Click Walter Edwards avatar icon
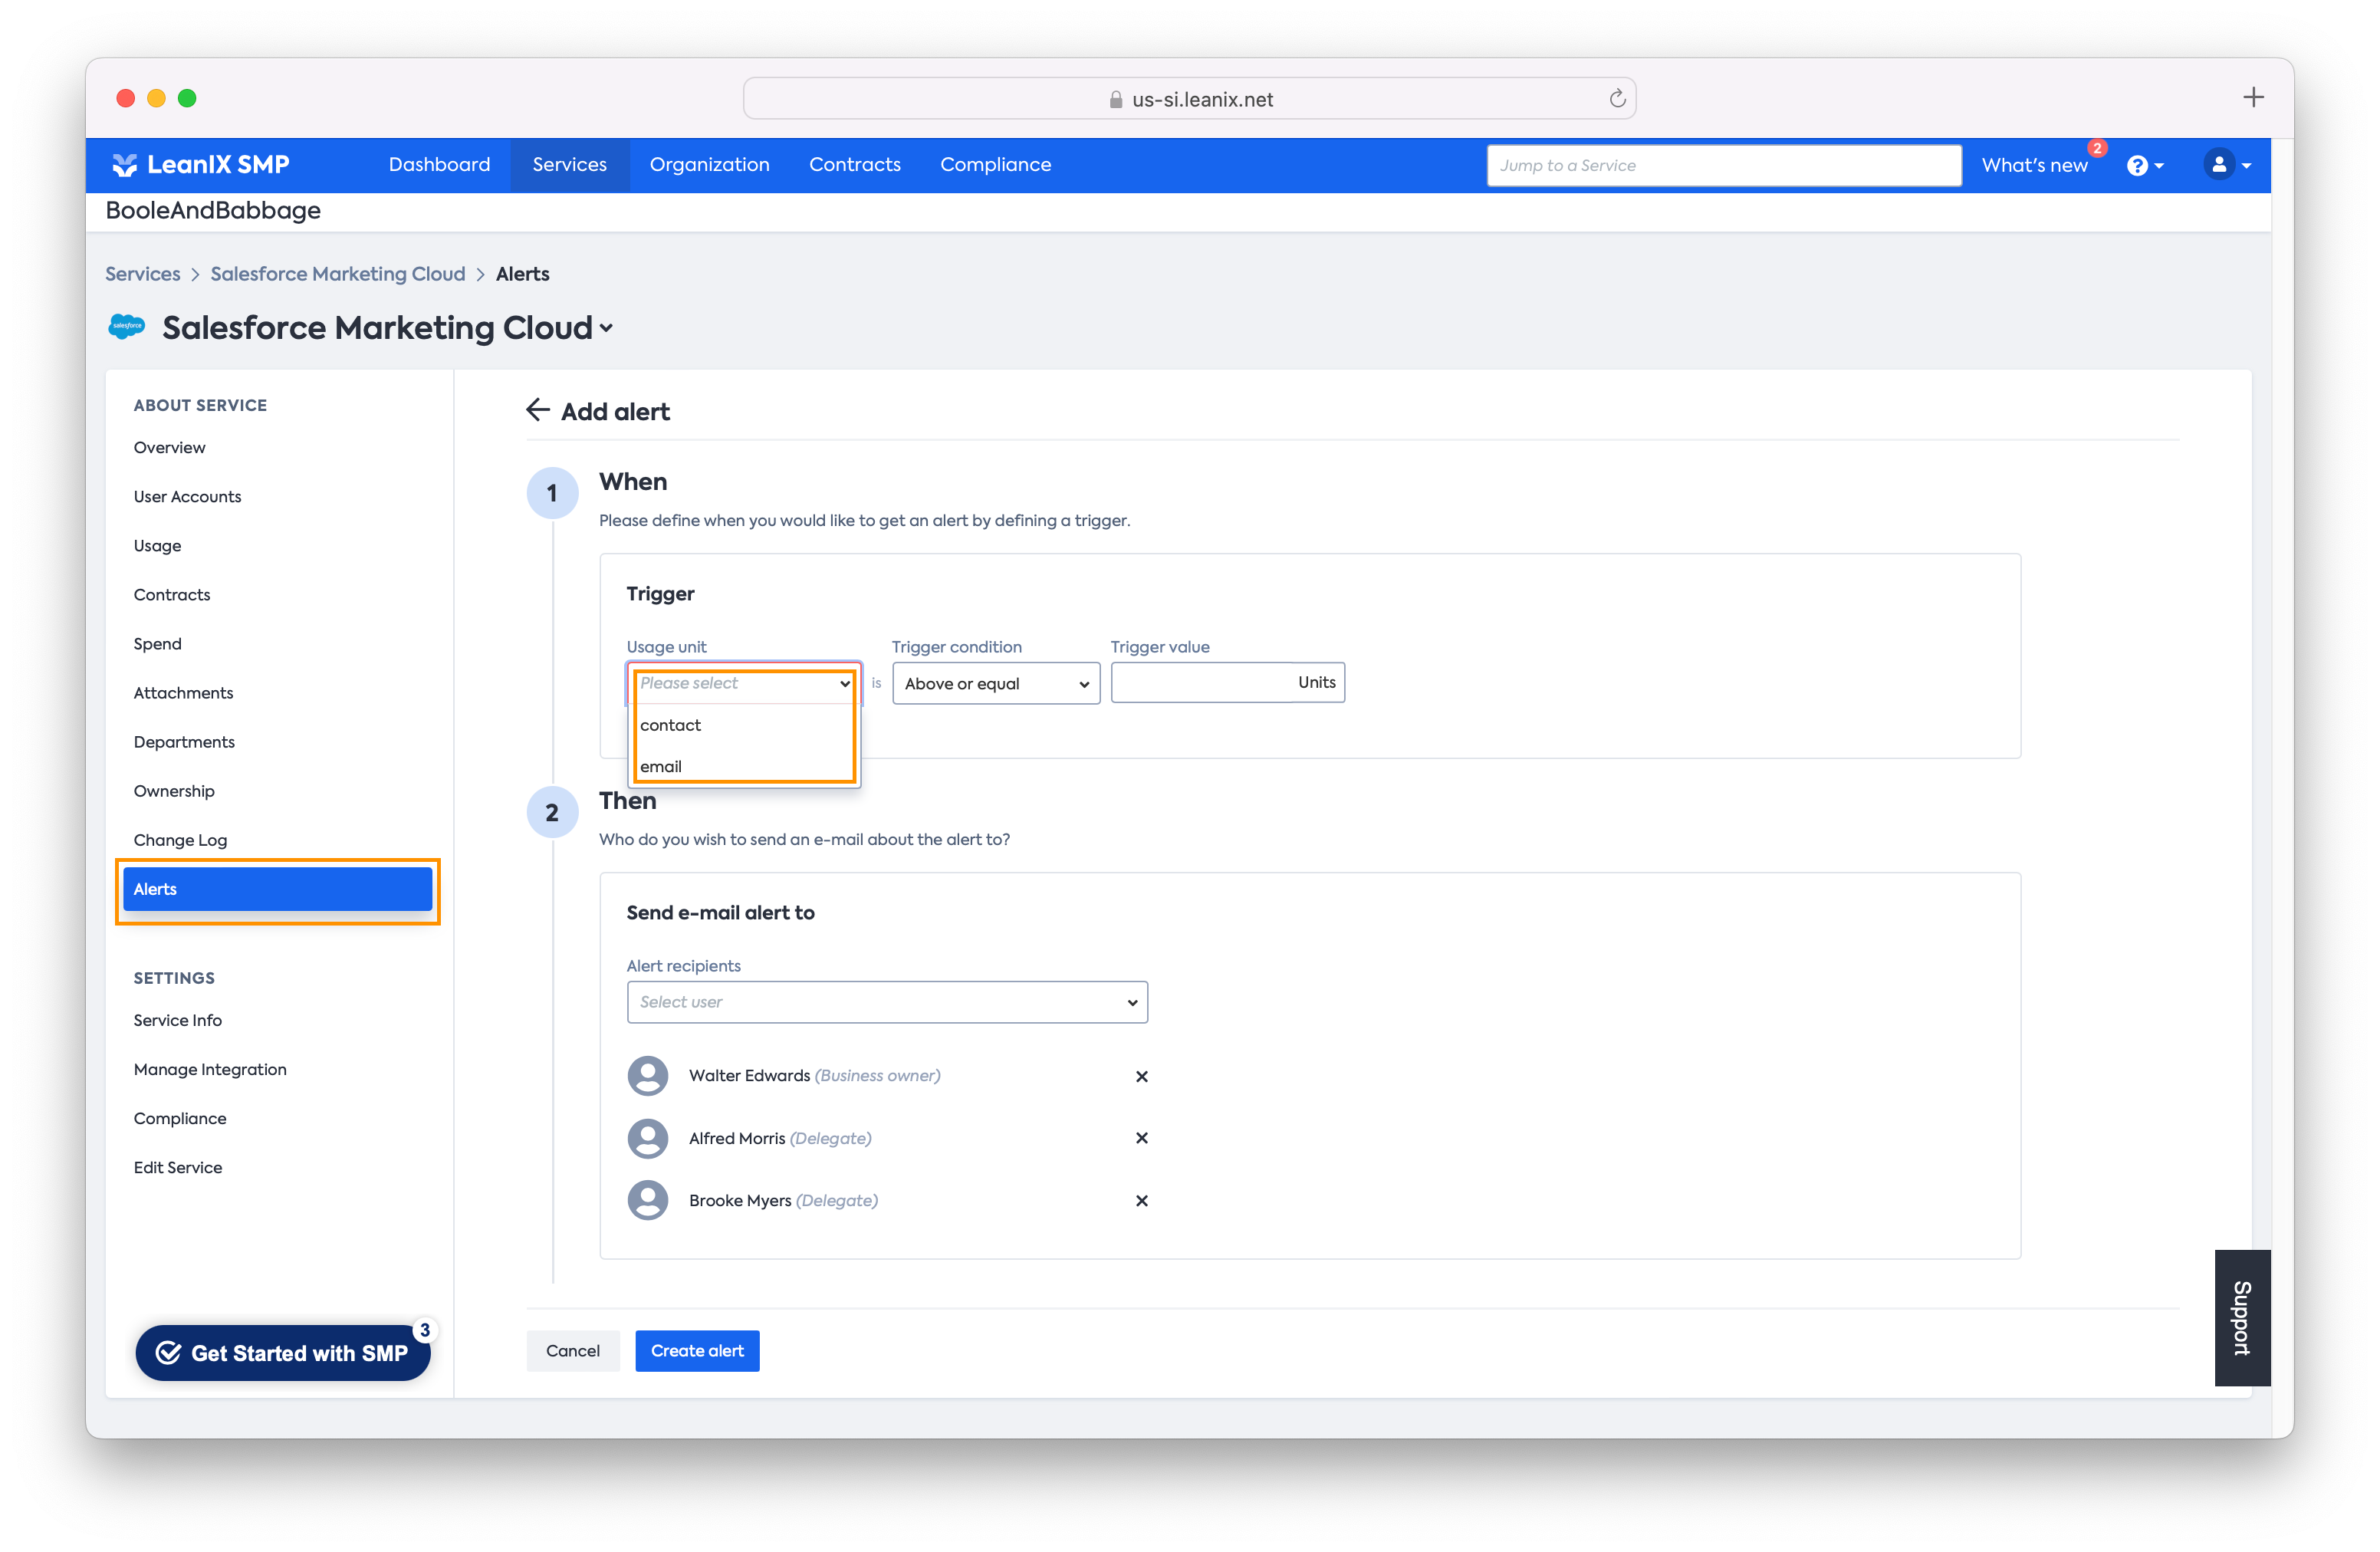Image resolution: width=2380 pixels, height=1552 pixels. pyautogui.click(x=648, y=1076)
